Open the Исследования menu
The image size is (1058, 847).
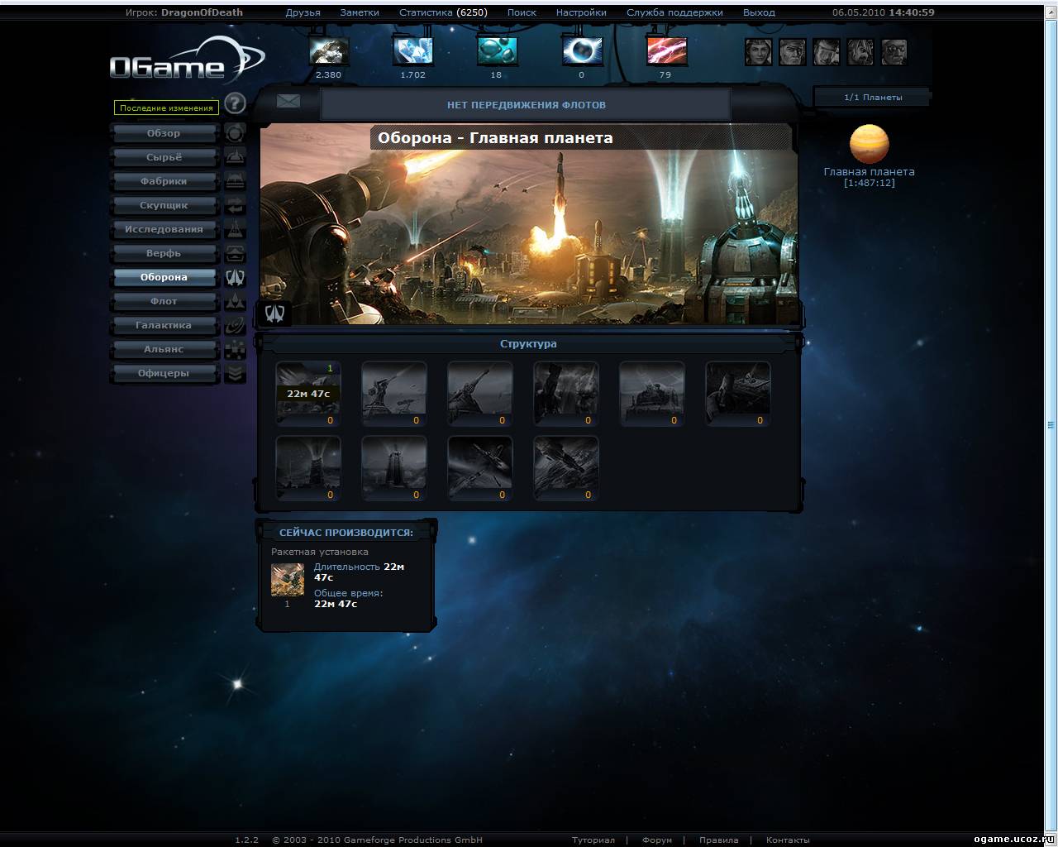[164, 229]
